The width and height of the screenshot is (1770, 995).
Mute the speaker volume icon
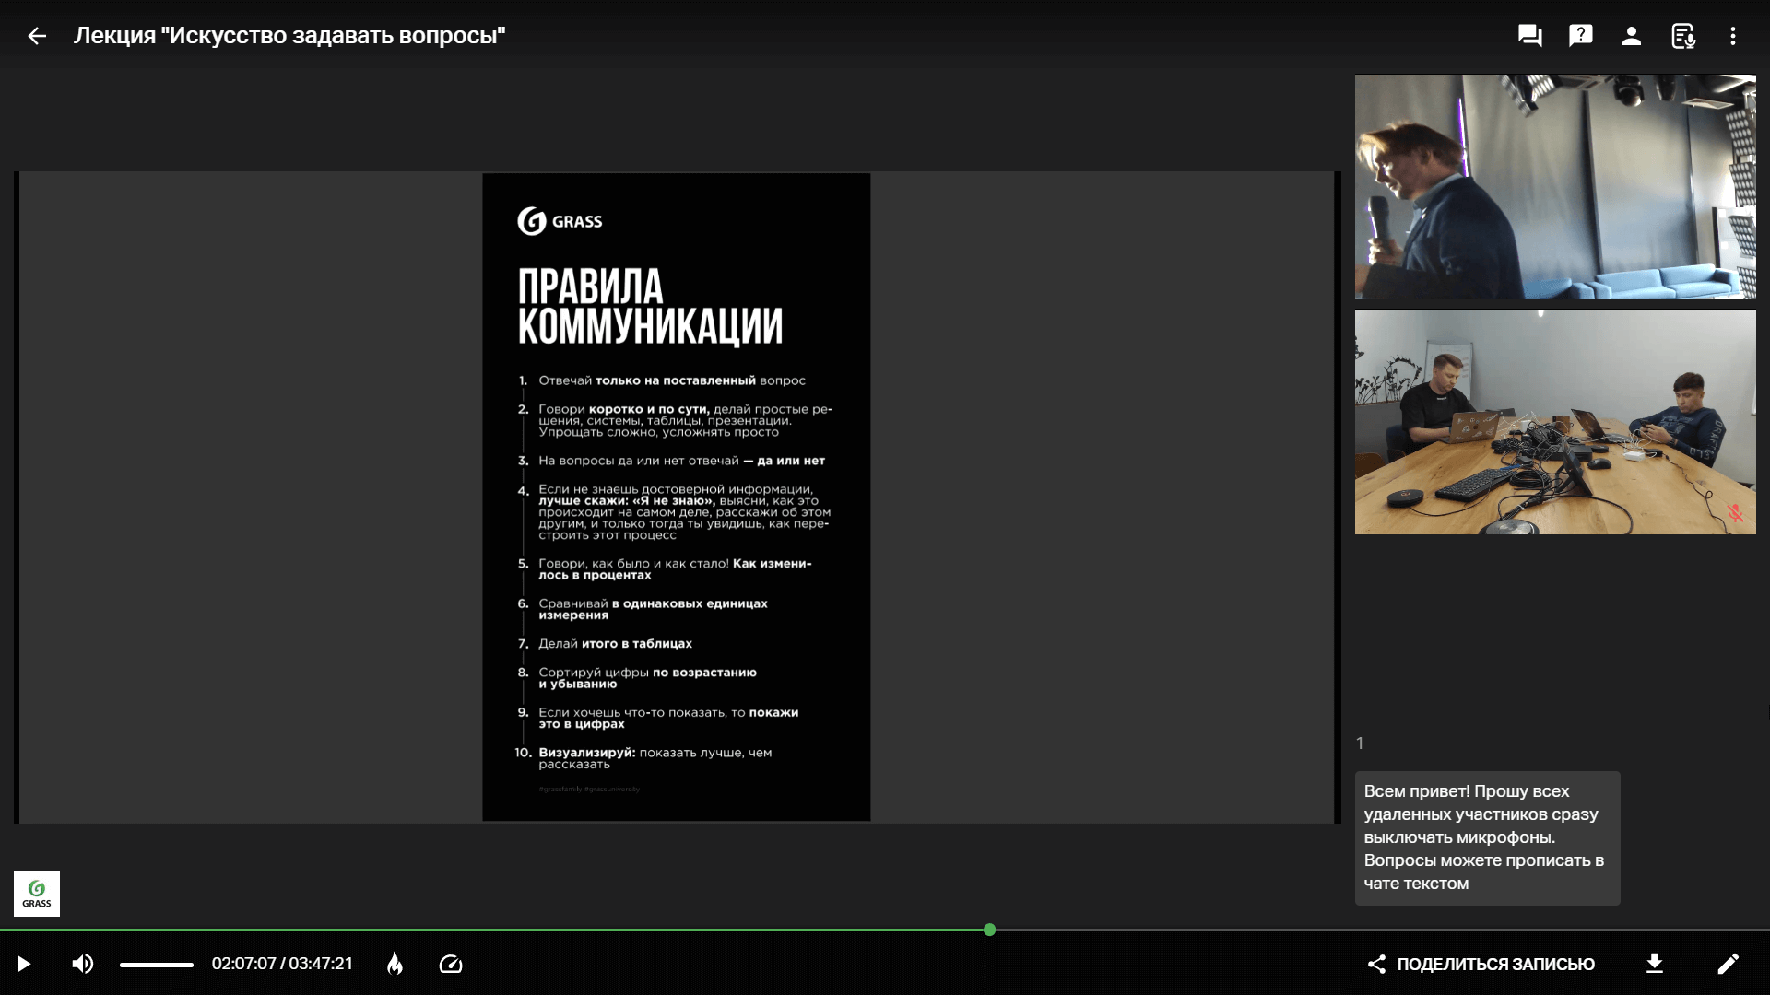pos(83,964)
